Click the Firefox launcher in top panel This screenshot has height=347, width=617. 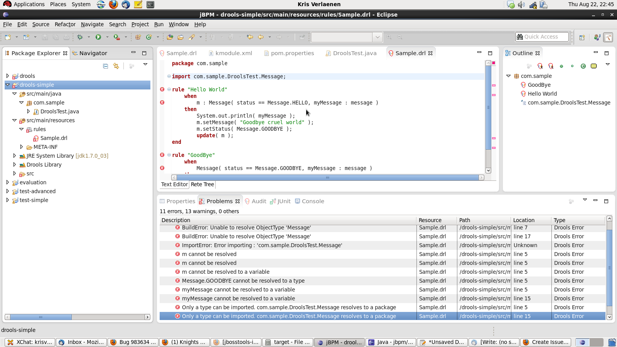113,5
